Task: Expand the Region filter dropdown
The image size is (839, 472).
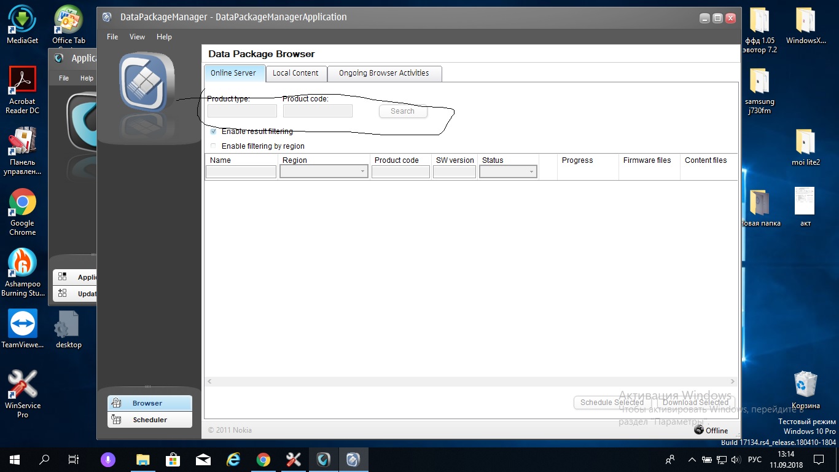Action: tap(362, 172)
